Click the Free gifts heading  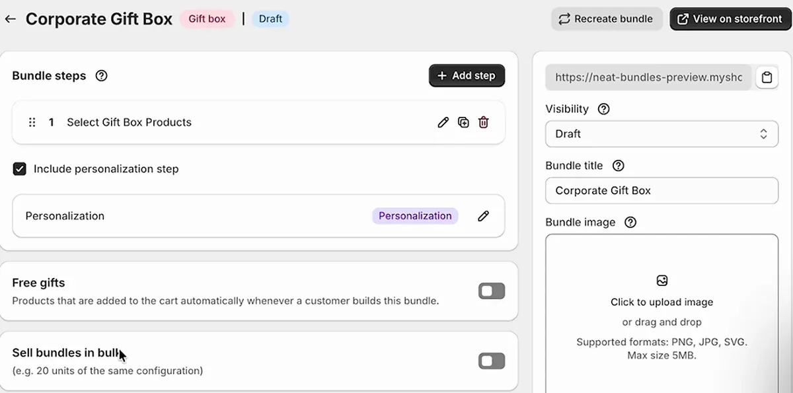38,283
